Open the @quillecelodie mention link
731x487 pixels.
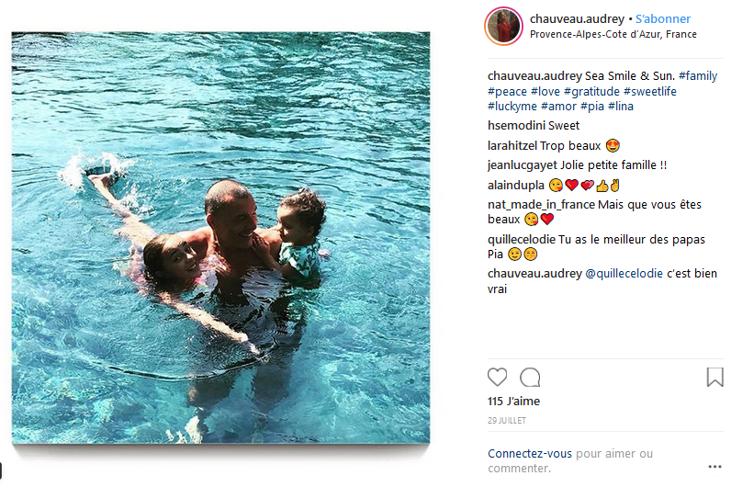coord(624,273)
